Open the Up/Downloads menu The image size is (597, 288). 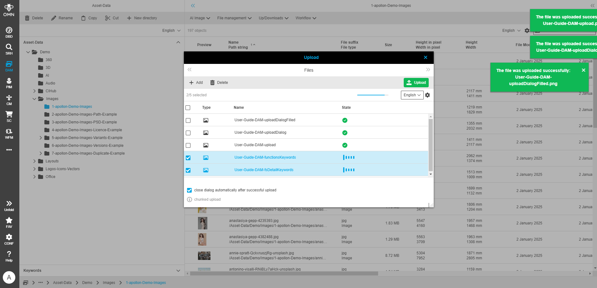tap(273, 18)
